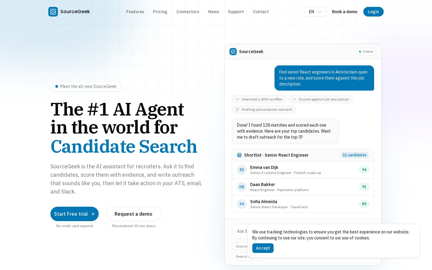The width and height of the screenshot is (432, 270).
Task: Select the Emma van Dijk candidate name
Action: coord(264,167)
